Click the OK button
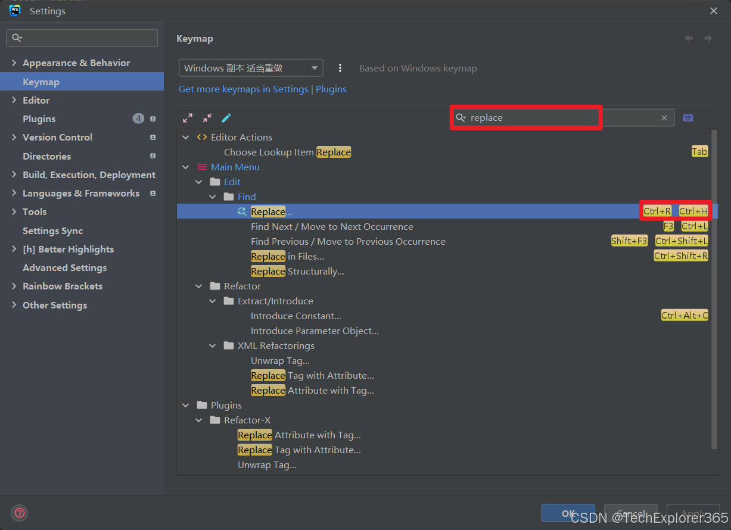 (568, 513)
